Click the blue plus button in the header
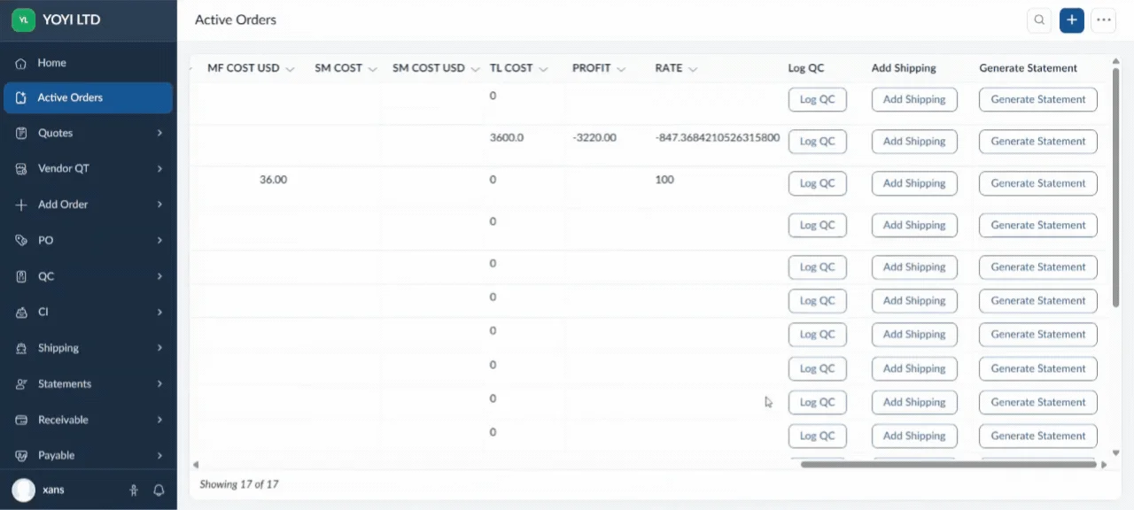This screenshot has width=1134, height=510. [1072, 20]
